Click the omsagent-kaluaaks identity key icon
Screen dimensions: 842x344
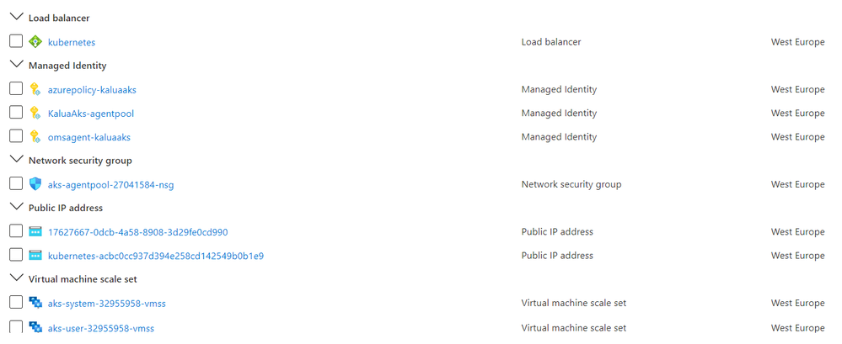pos(35,137)
